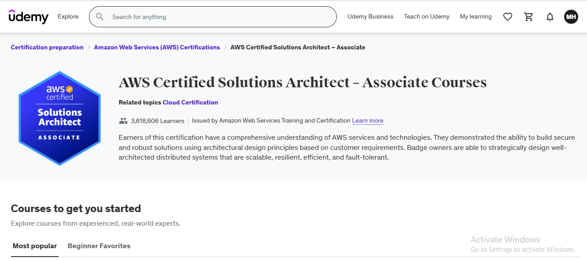
Task: Click the learners people icon
Action: click(123, 121)
